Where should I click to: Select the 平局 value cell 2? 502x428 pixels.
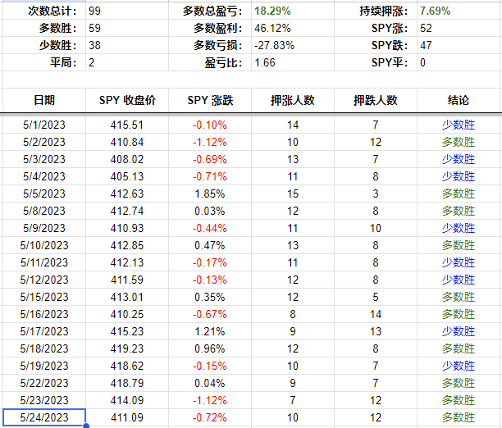(x=127, y=62)
